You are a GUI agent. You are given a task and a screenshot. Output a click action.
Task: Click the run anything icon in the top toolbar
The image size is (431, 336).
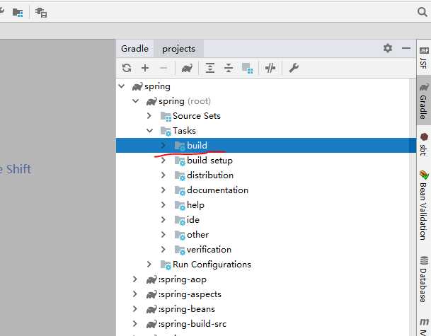pyautogui.click(x=41, y=12)
